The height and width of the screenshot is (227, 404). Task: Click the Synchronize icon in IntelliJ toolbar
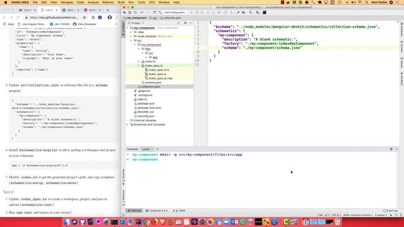[135, 13]
